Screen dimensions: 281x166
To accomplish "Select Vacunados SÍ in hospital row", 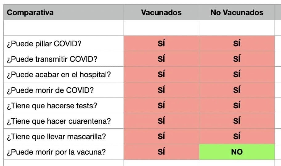I will 161,74.
